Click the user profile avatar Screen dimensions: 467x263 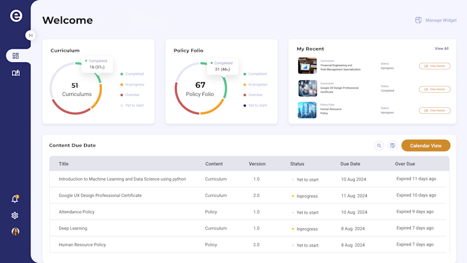click(x=15, y=232)
